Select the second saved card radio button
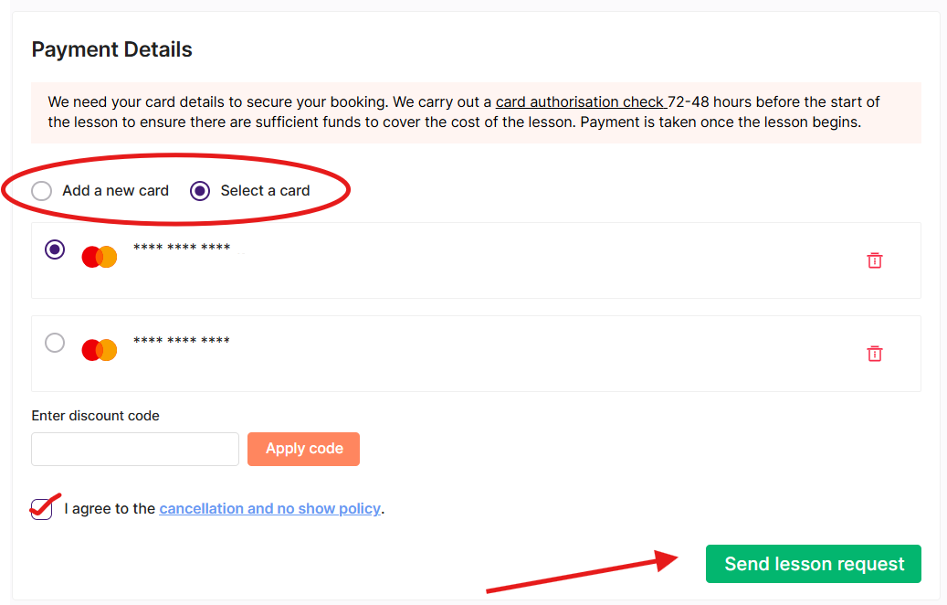This screenshot has width=947, height=605. click(55, 343)
